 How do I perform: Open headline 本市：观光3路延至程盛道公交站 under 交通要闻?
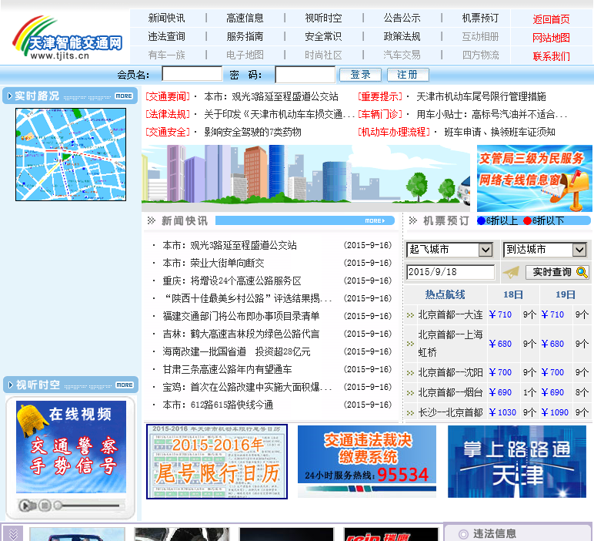271,97
